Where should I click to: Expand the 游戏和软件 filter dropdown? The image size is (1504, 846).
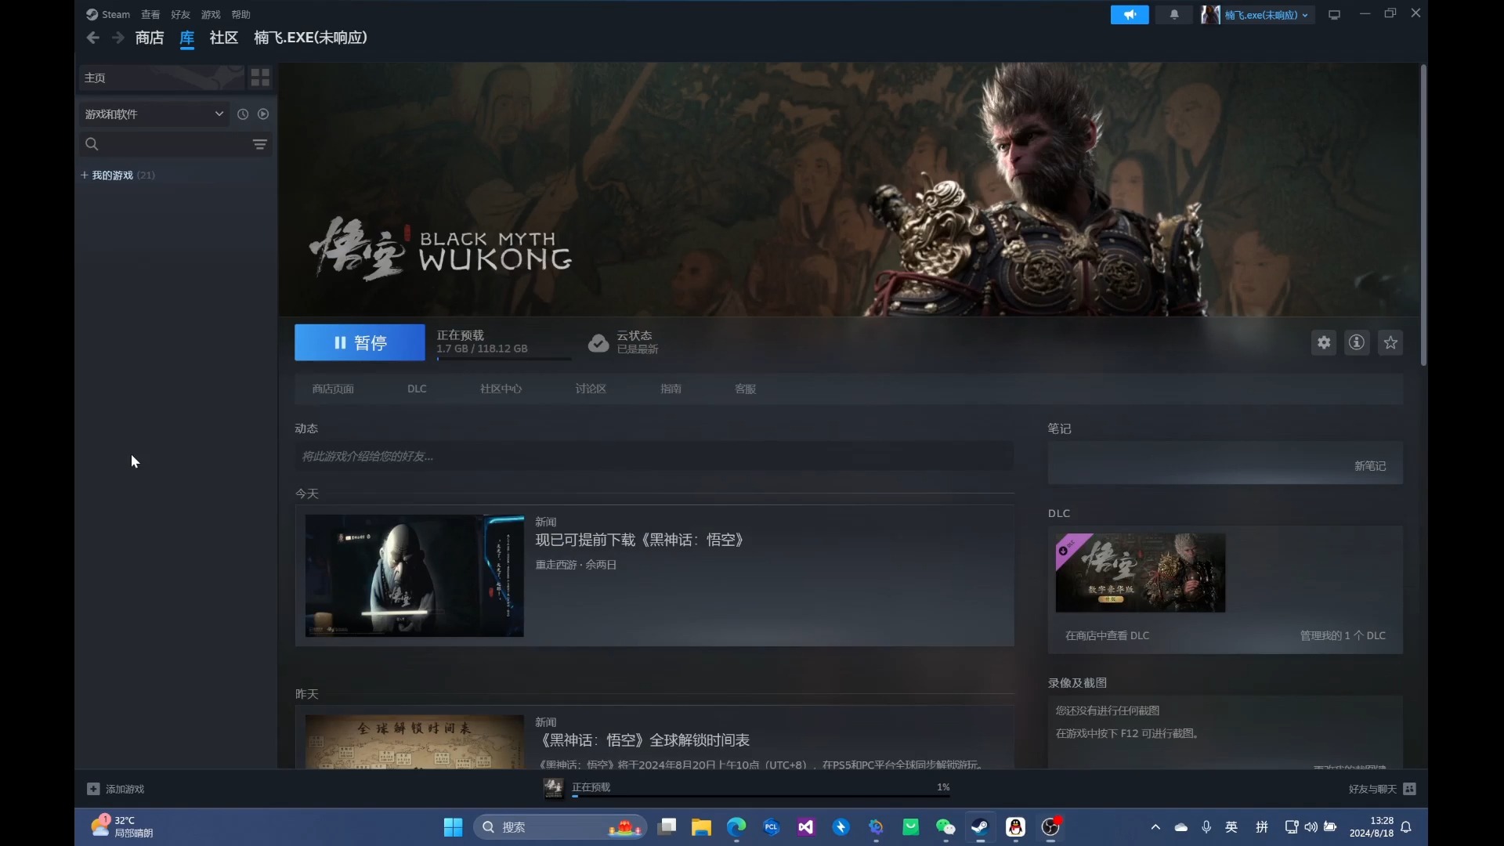point(154,114)
